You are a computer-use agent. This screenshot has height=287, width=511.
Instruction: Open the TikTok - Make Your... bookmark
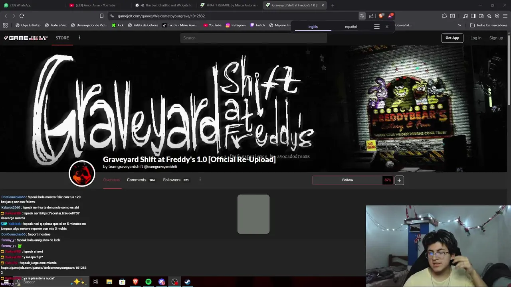coord(180,25)
